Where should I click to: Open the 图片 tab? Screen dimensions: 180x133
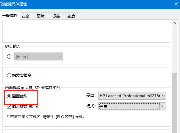pyautogui.click(x=42, y=16)
